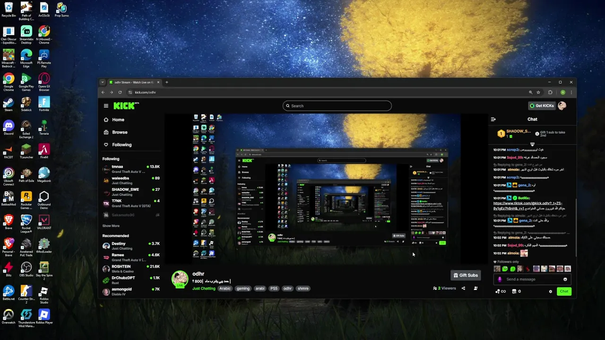Open the Kick shop icon in chat footer
This screenshot has height=340, width=605.
[514, 291]
